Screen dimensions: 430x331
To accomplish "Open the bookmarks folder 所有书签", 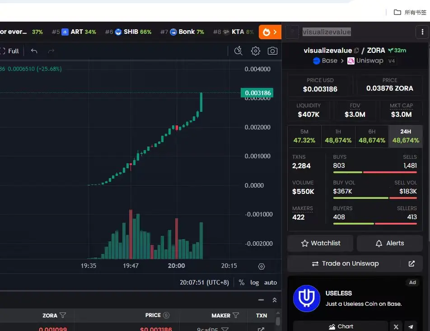I will (x=410, y=12).
